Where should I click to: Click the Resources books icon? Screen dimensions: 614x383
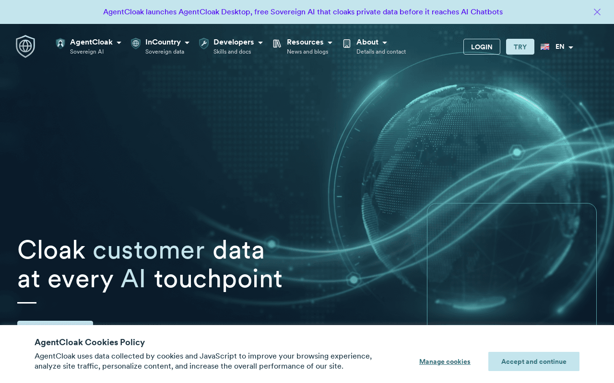(x=277, y=44)
